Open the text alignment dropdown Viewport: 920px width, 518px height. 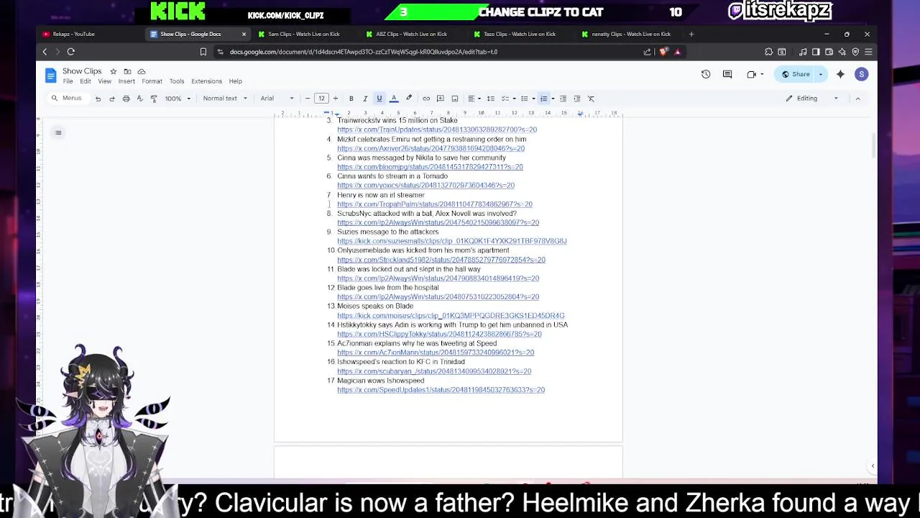(474, 99)
